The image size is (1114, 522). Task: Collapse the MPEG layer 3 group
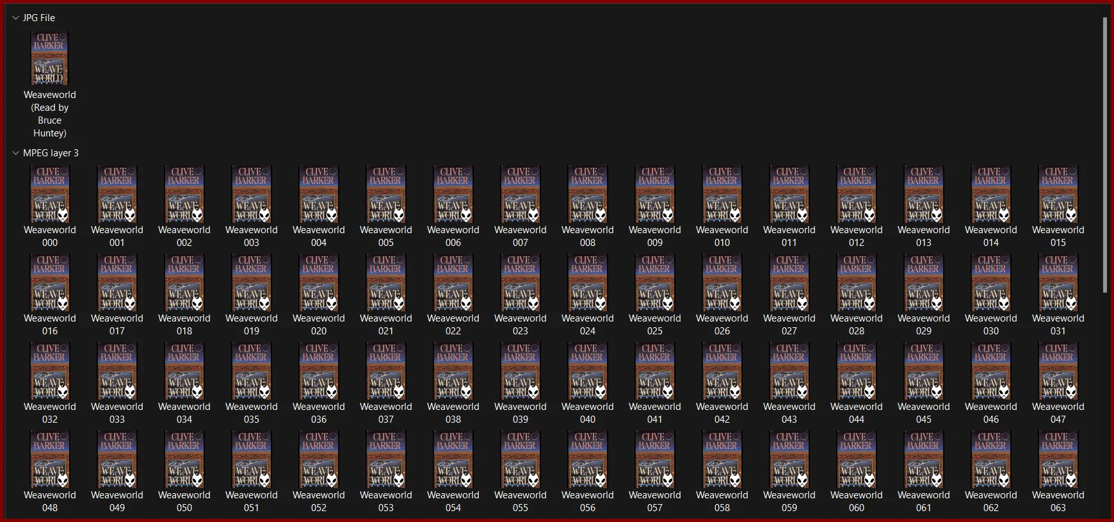pos(15,153)
